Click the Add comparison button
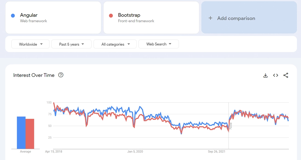The height and width of the screenshot is (160, 301). [249, 18]
